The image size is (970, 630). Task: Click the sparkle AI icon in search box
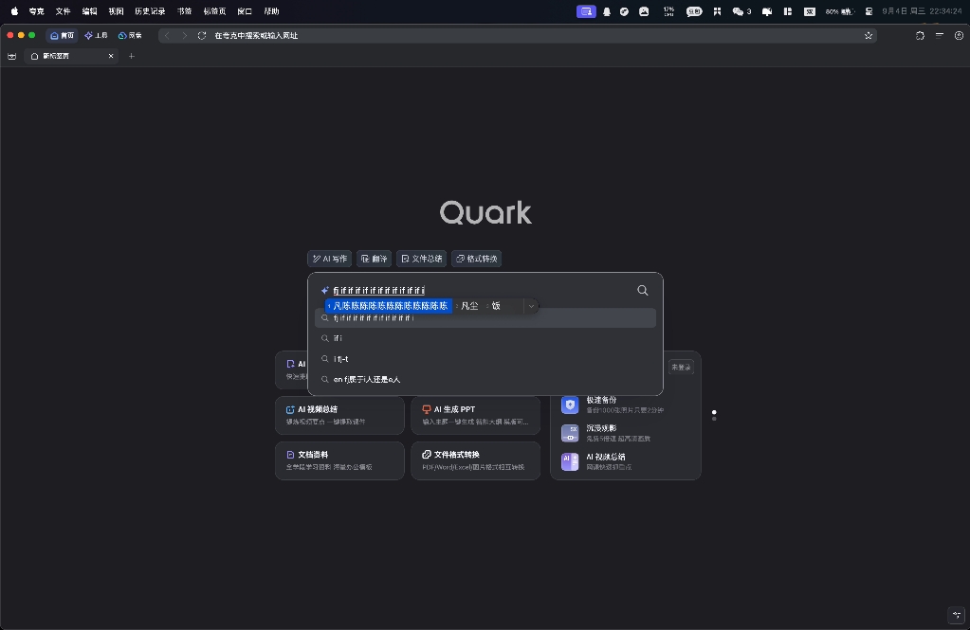[325, 290]
